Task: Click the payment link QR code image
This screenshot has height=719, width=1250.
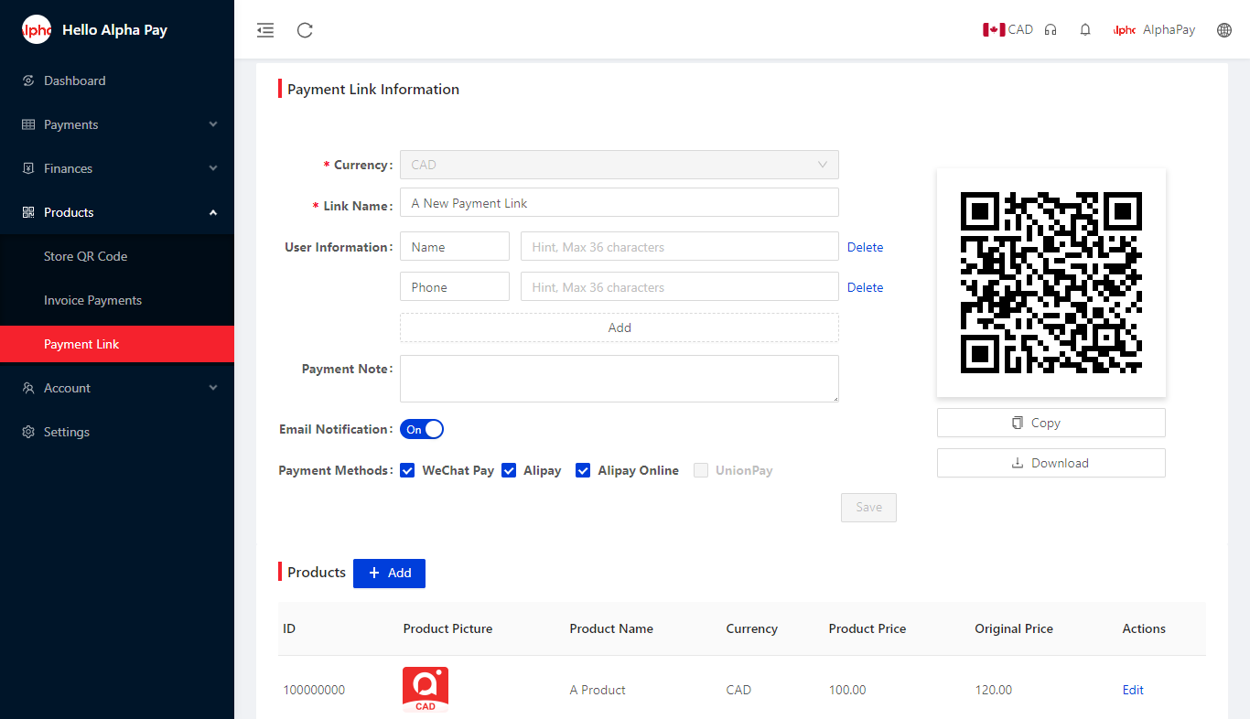Action: tap(1051, 283)
